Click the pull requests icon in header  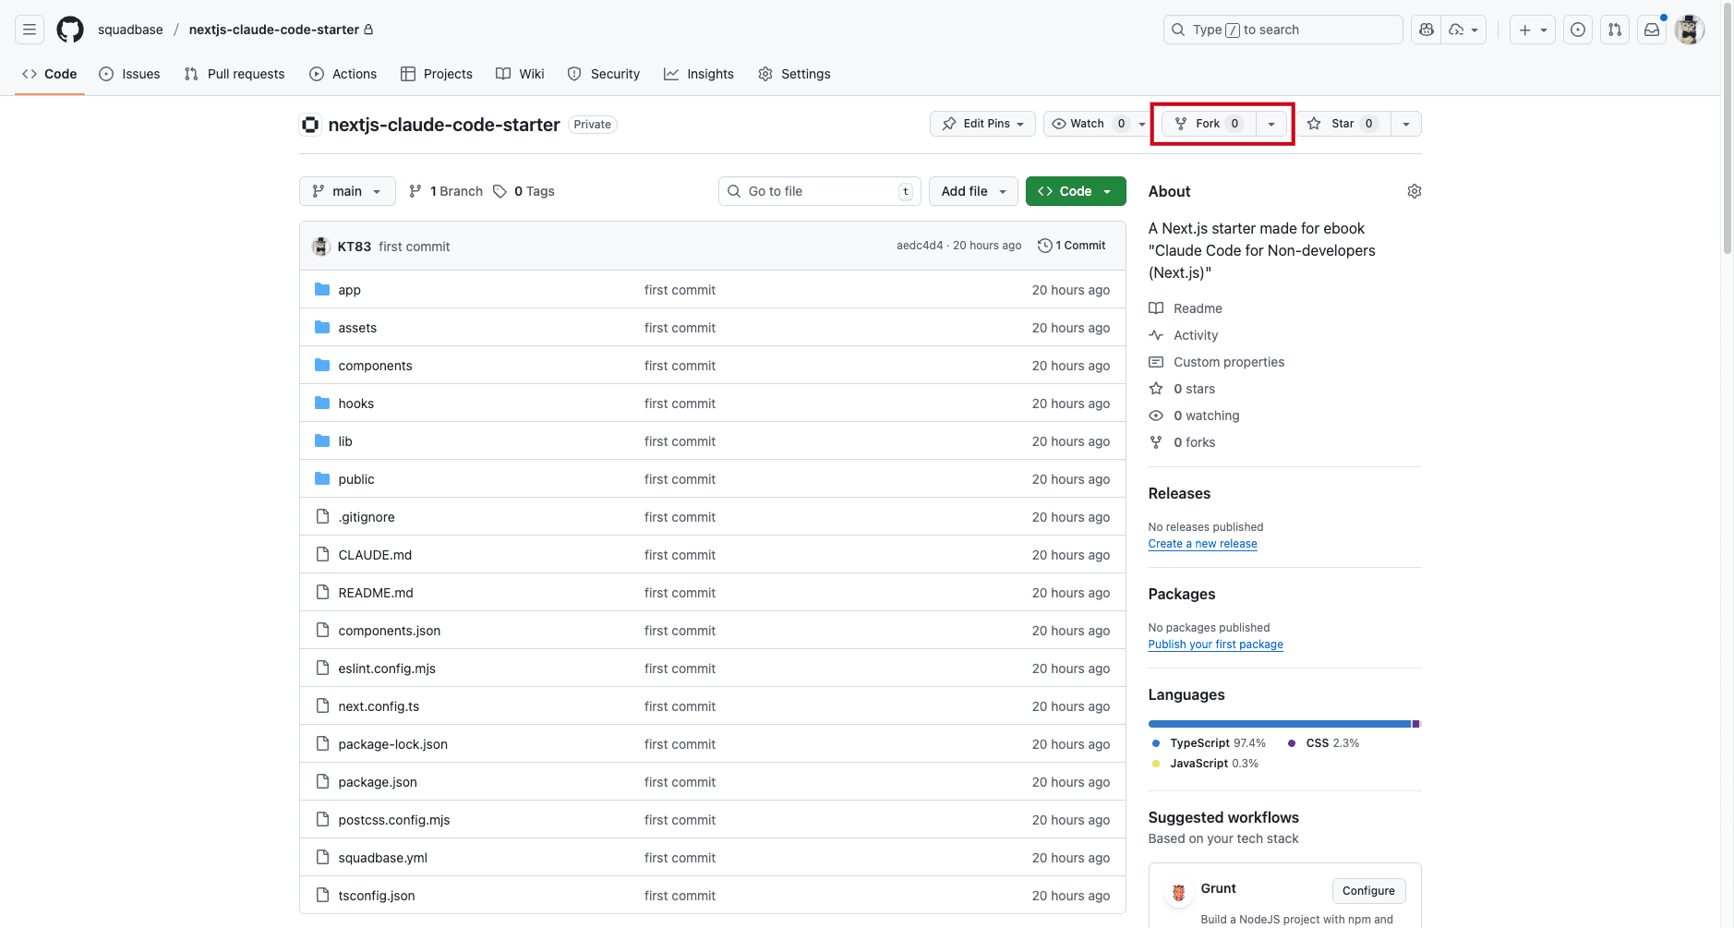tap(1615, 30)
